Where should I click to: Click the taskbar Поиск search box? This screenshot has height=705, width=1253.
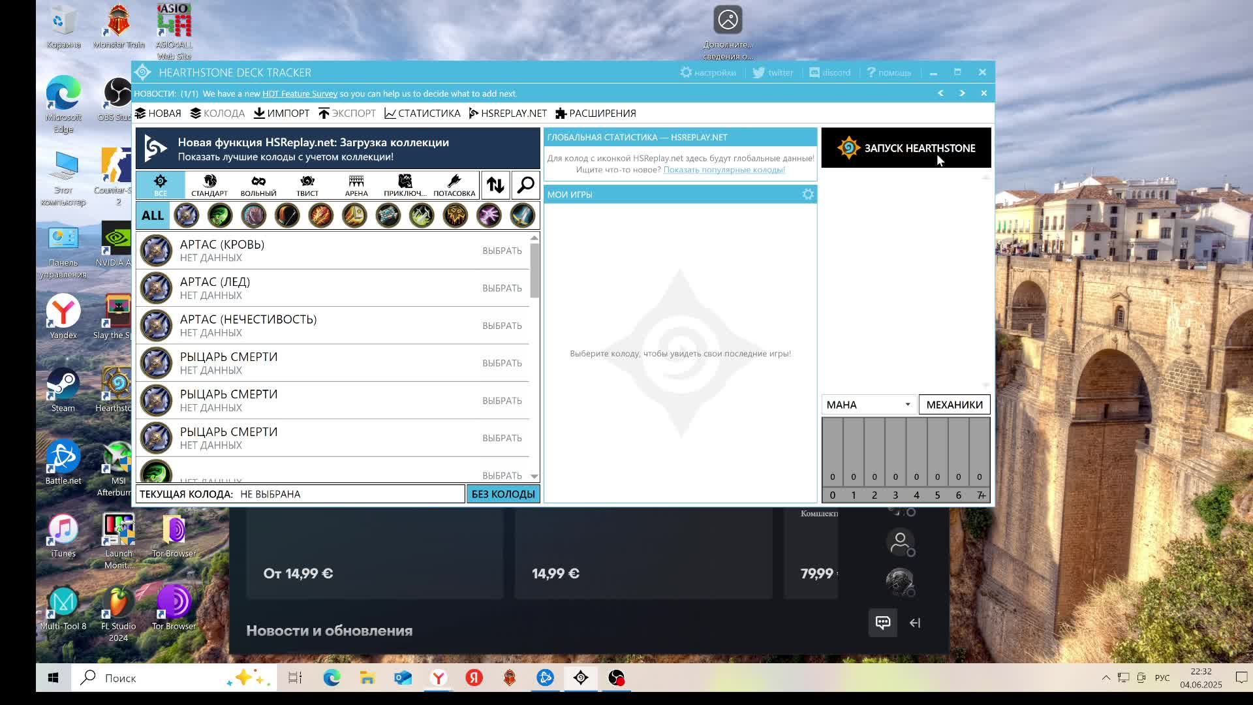[x=174, y=678]
